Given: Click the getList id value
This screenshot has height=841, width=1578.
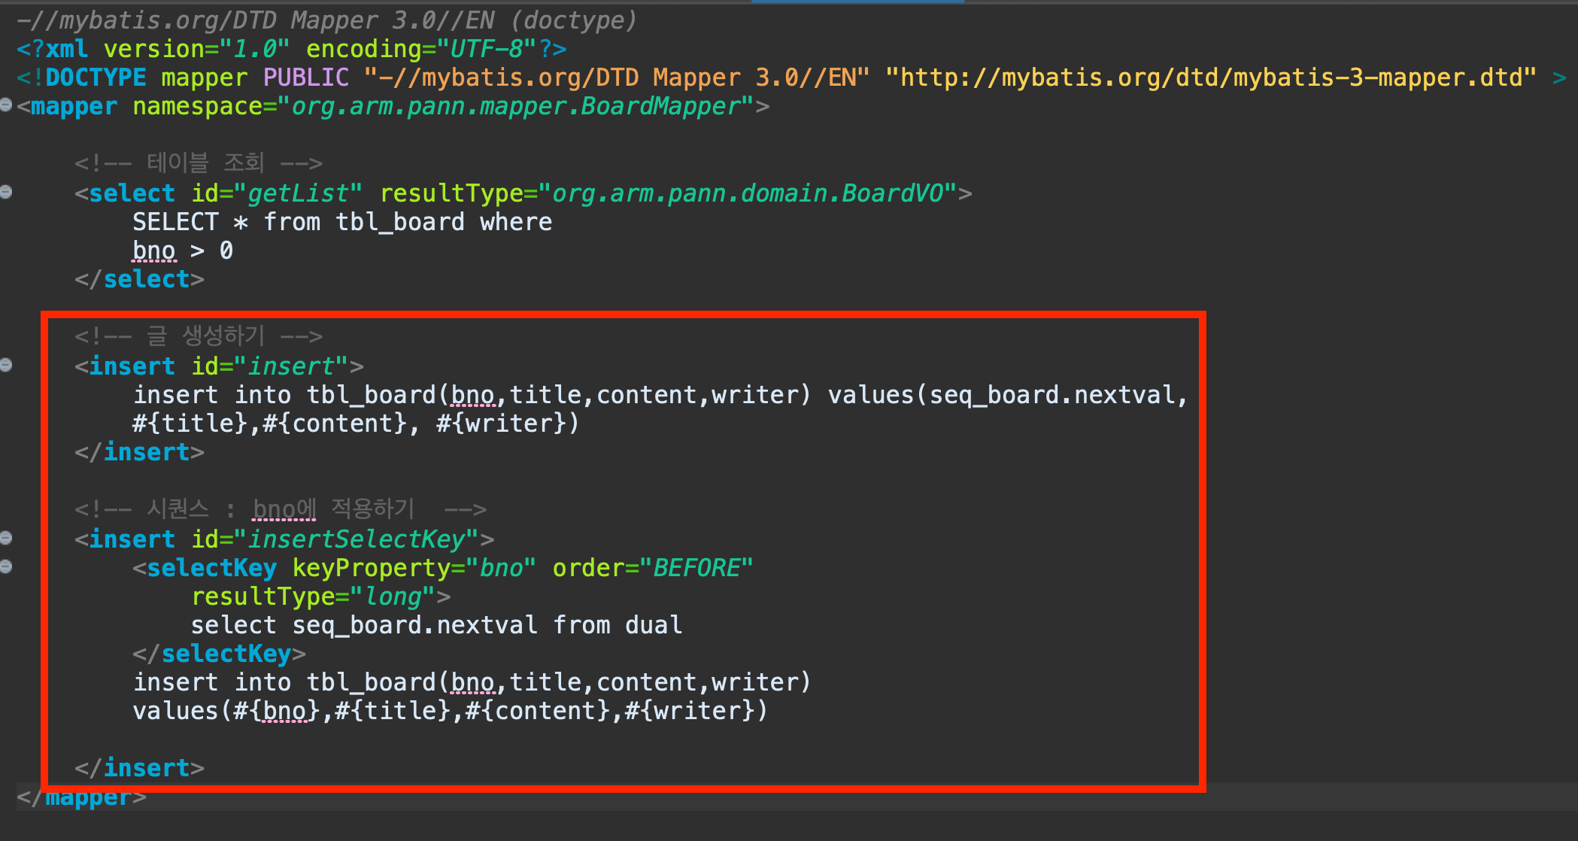Looking at the screenshot, I should pyautogui.click(x=298, y=193).
